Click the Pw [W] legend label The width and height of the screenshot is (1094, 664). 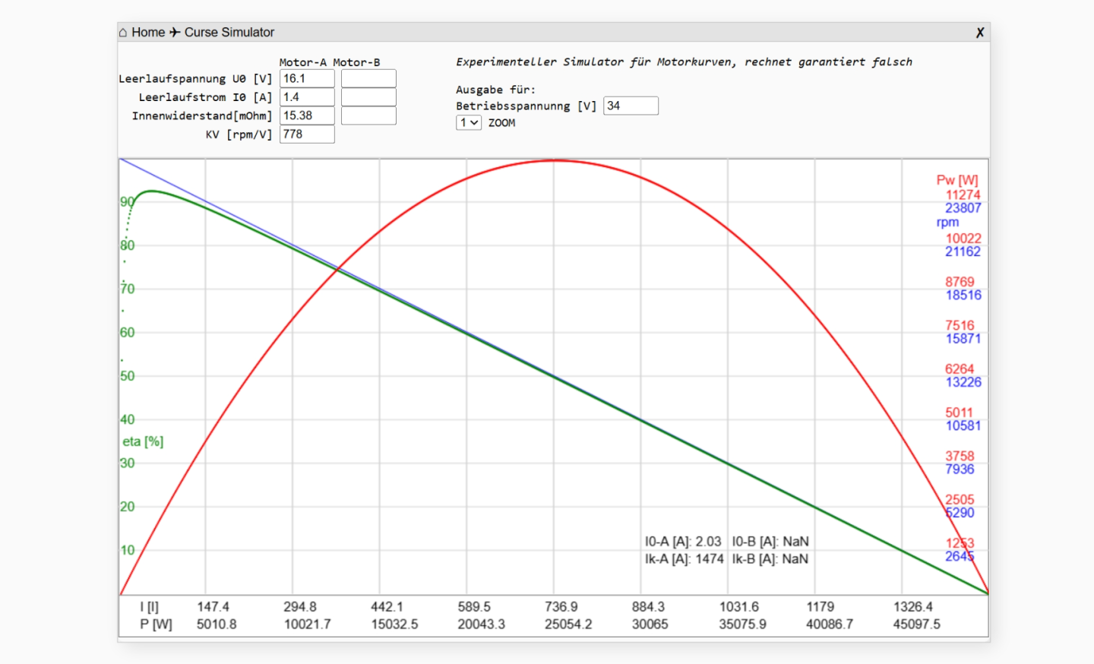(x=957, y=180)
